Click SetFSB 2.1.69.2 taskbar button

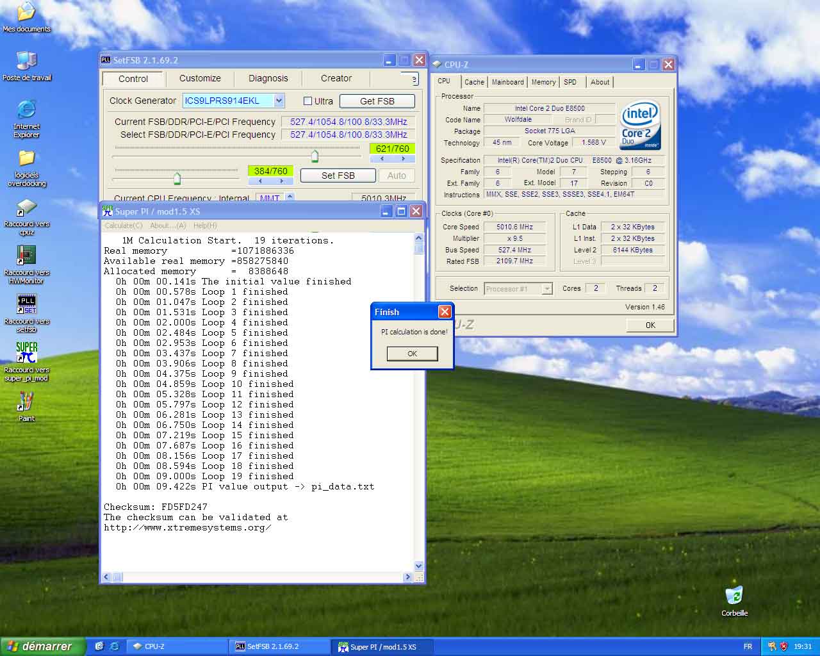[280, 646]
